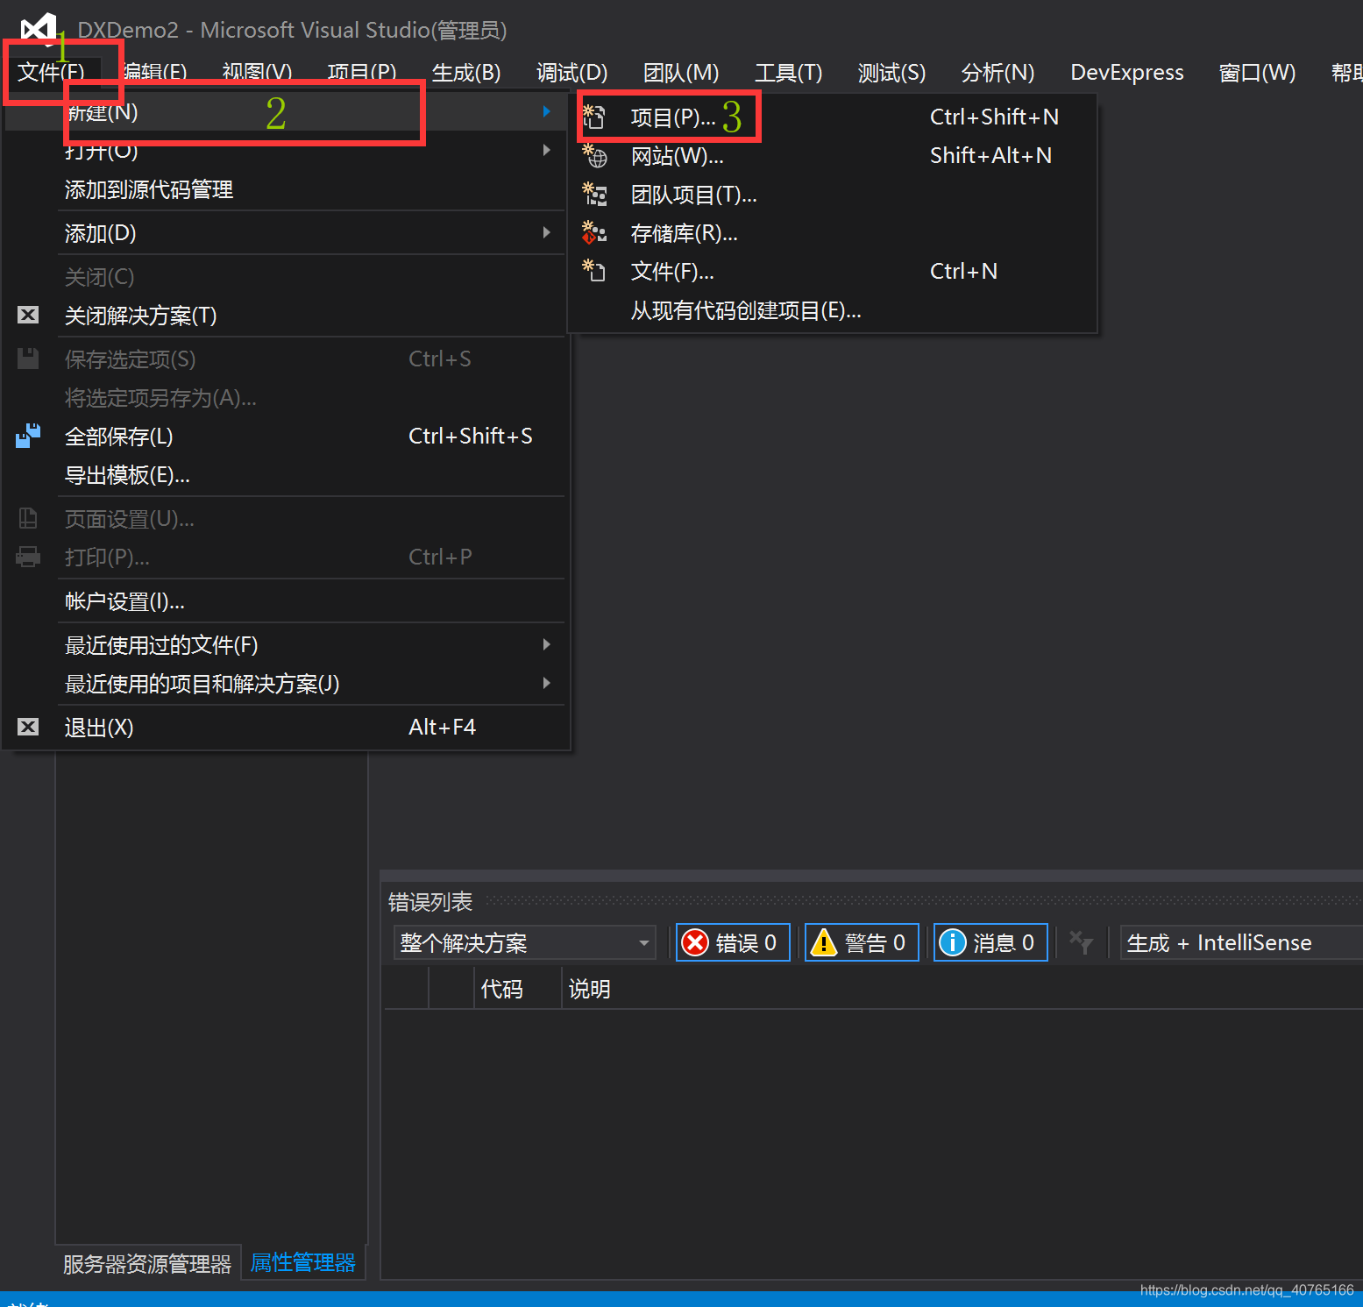Click the new project icon beside 项目(P)
This screenshot has height=1307, width=1363.
594,117
